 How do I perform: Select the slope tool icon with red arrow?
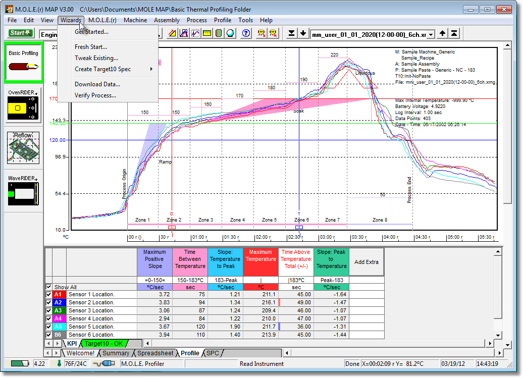(x=172, y=33)
